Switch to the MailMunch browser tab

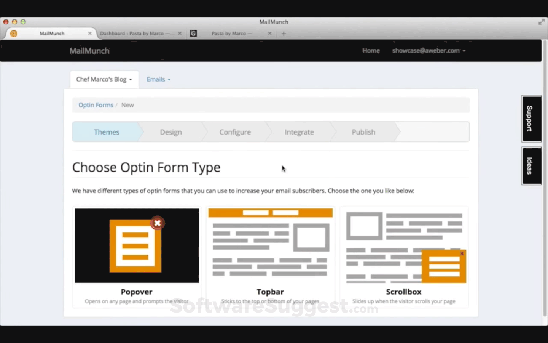tap(52, 34)
